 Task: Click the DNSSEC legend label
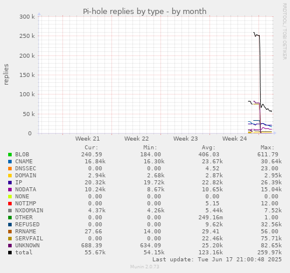point(26,169)
